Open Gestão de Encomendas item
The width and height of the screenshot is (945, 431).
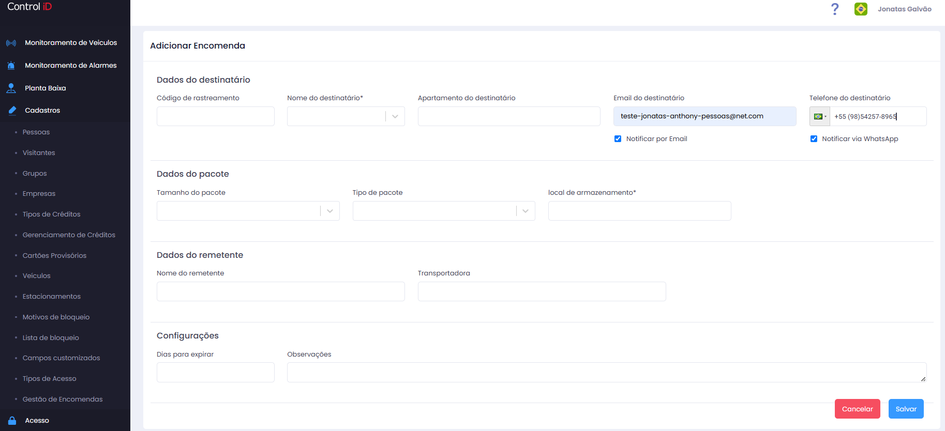coord(63,399)
